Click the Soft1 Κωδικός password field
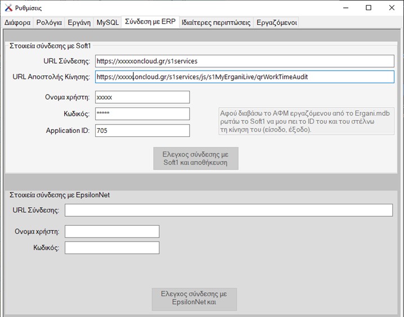Screen dimensions: 404x317 tap(142, 114)
